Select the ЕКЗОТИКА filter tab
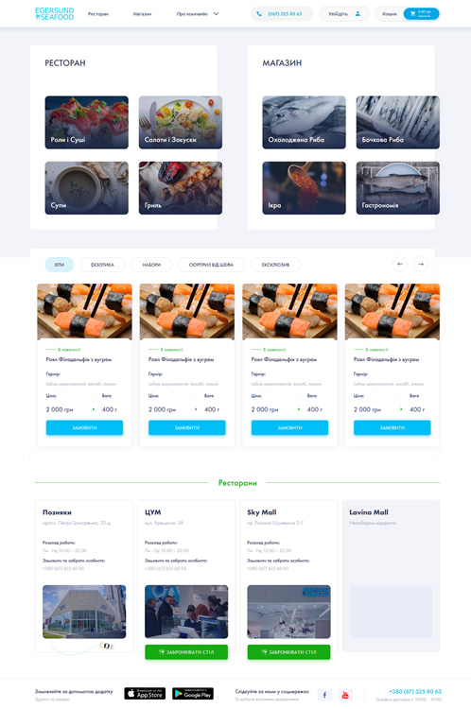 click(102, 265)
